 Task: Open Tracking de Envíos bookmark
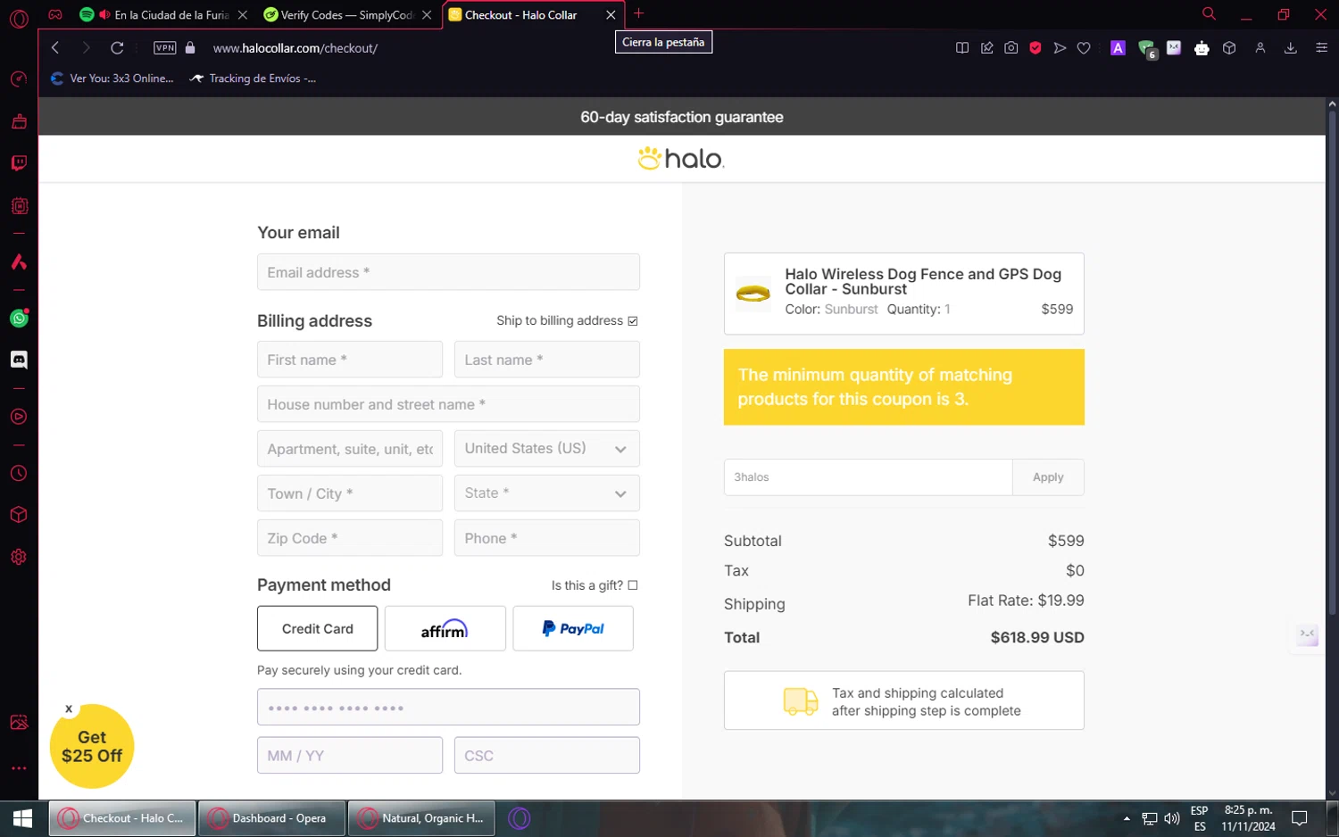click(x=254, y=79)
